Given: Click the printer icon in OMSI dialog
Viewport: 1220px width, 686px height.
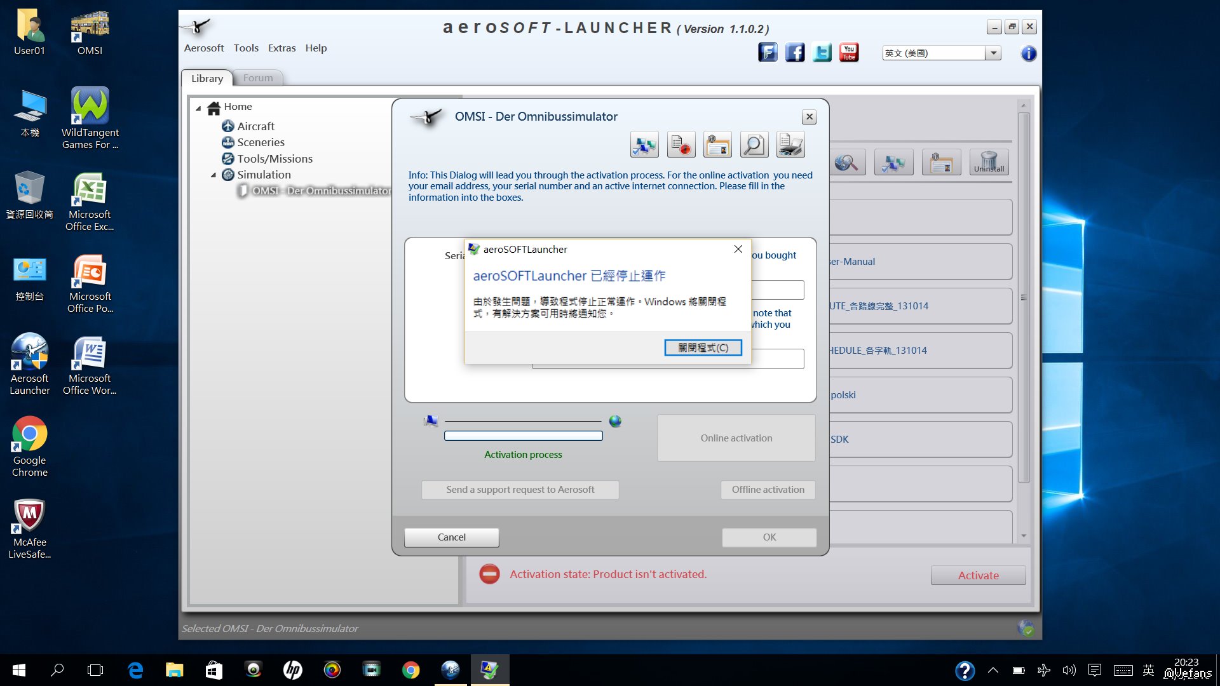Looking at the screenshot, I should (x=790, y=145).
